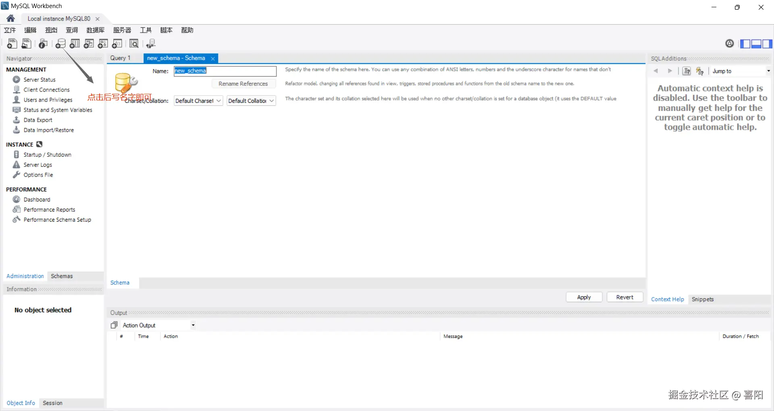This screenshot has height=411, width=774.
Task: Click the schema Name input field
Action: coord(225,71)
